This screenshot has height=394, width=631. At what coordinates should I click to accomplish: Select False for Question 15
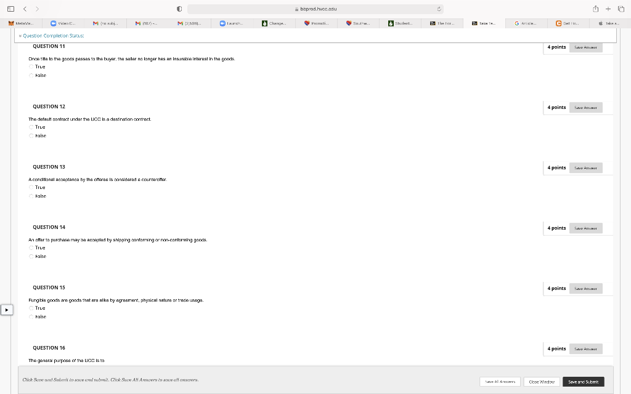click(x=31, y=317)
